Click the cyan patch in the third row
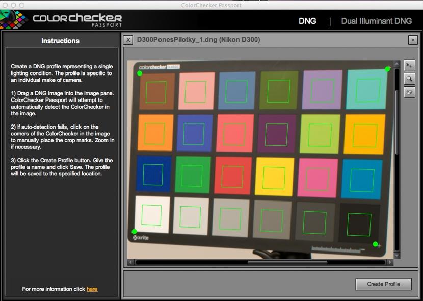This screenshot has width=423, height=301. [x=362, y=179]
